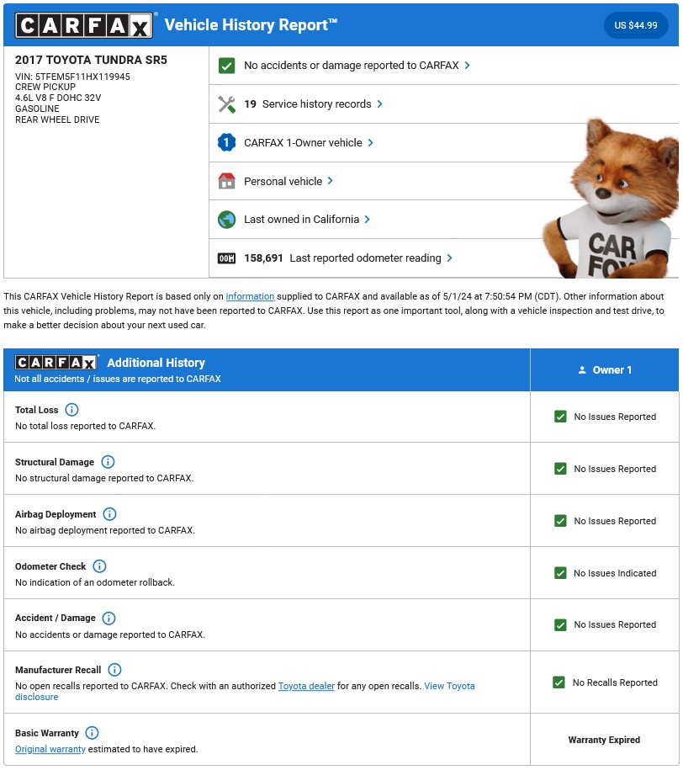Click 'No airbag deployment reported to CARFAX.' text
683x770 pixels.
[105, 530]
